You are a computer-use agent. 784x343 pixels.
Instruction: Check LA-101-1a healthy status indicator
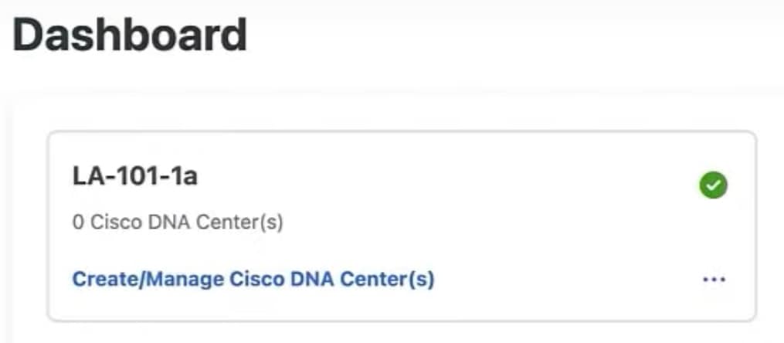pyautogui.click(x=713, y=185)
